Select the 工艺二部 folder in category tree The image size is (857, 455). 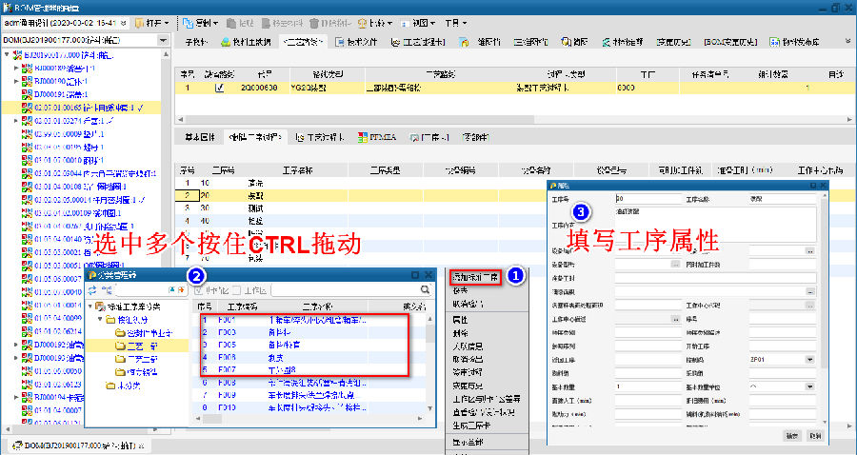[x=136, y=360]
